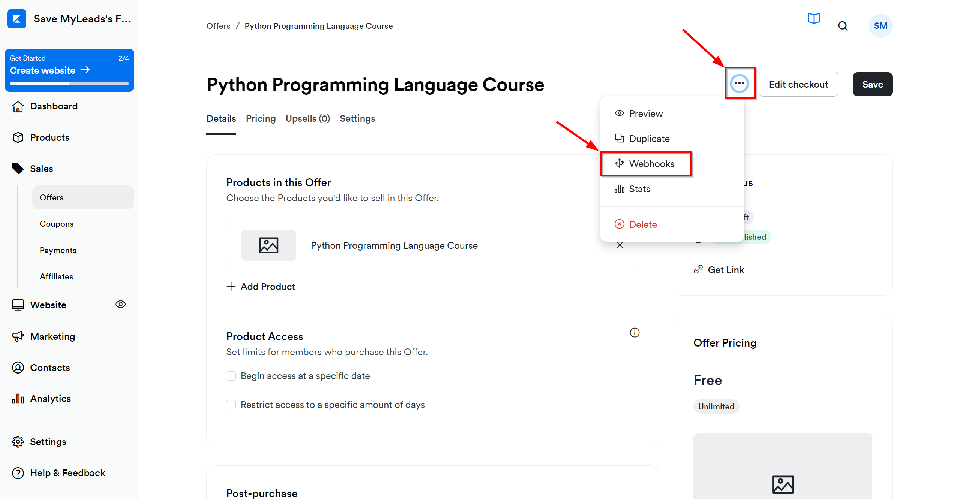The image size is (960, 499).
Task: Select the Pricing tab
Action: 261,118
